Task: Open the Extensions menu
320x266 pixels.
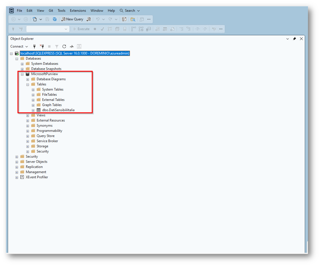Action: click(78, 11)
